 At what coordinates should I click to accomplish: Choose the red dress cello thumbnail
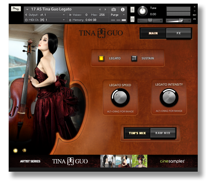pyautogui.click(x=124, y=161)
